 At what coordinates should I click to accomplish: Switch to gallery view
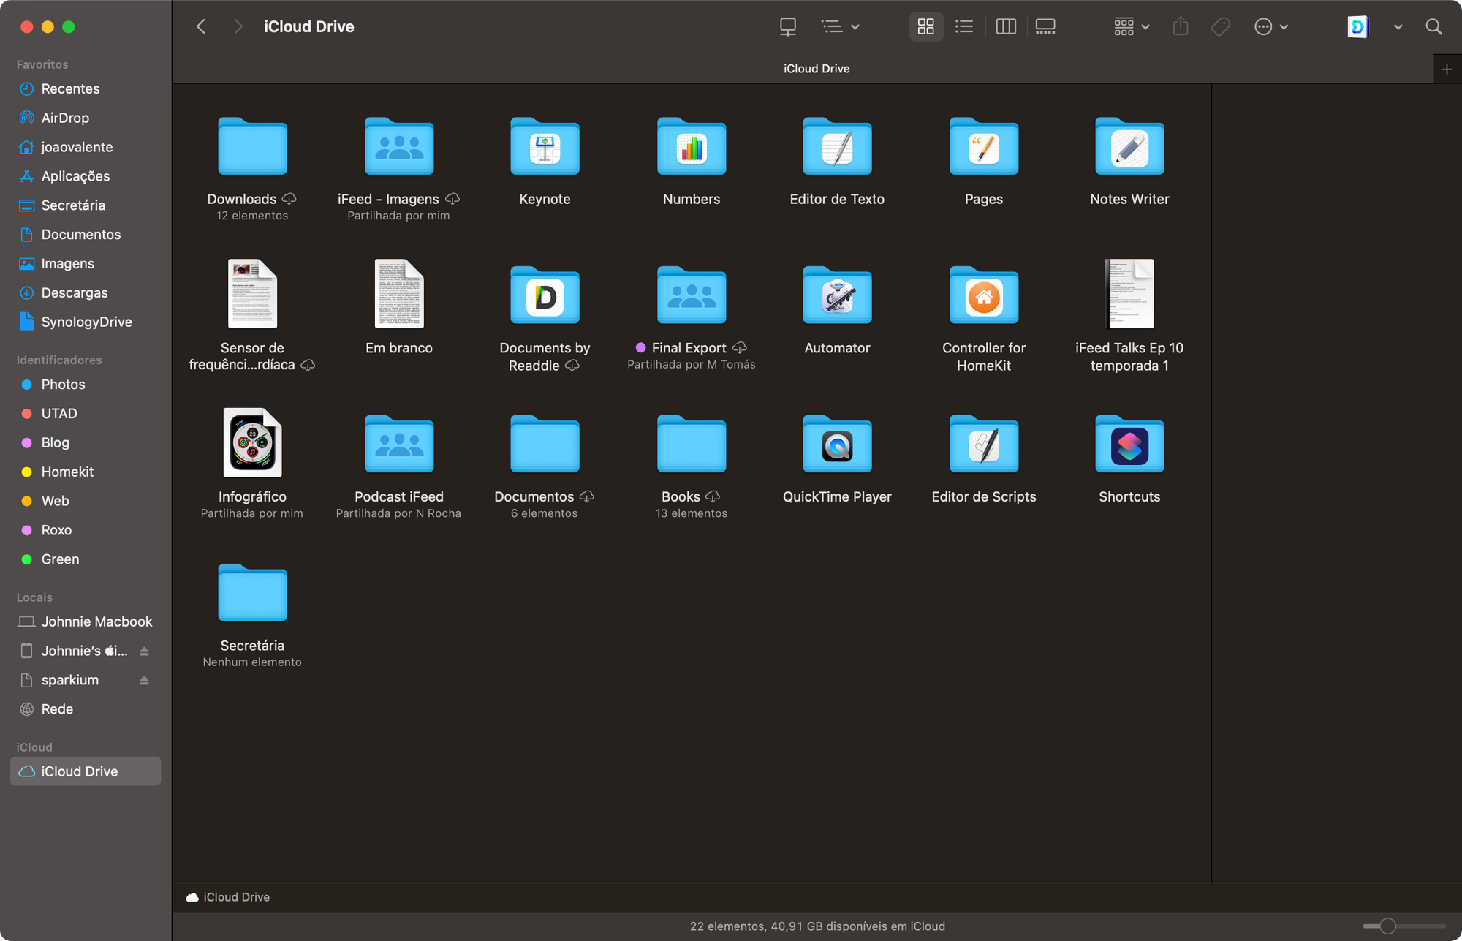tap(1045, 27)
